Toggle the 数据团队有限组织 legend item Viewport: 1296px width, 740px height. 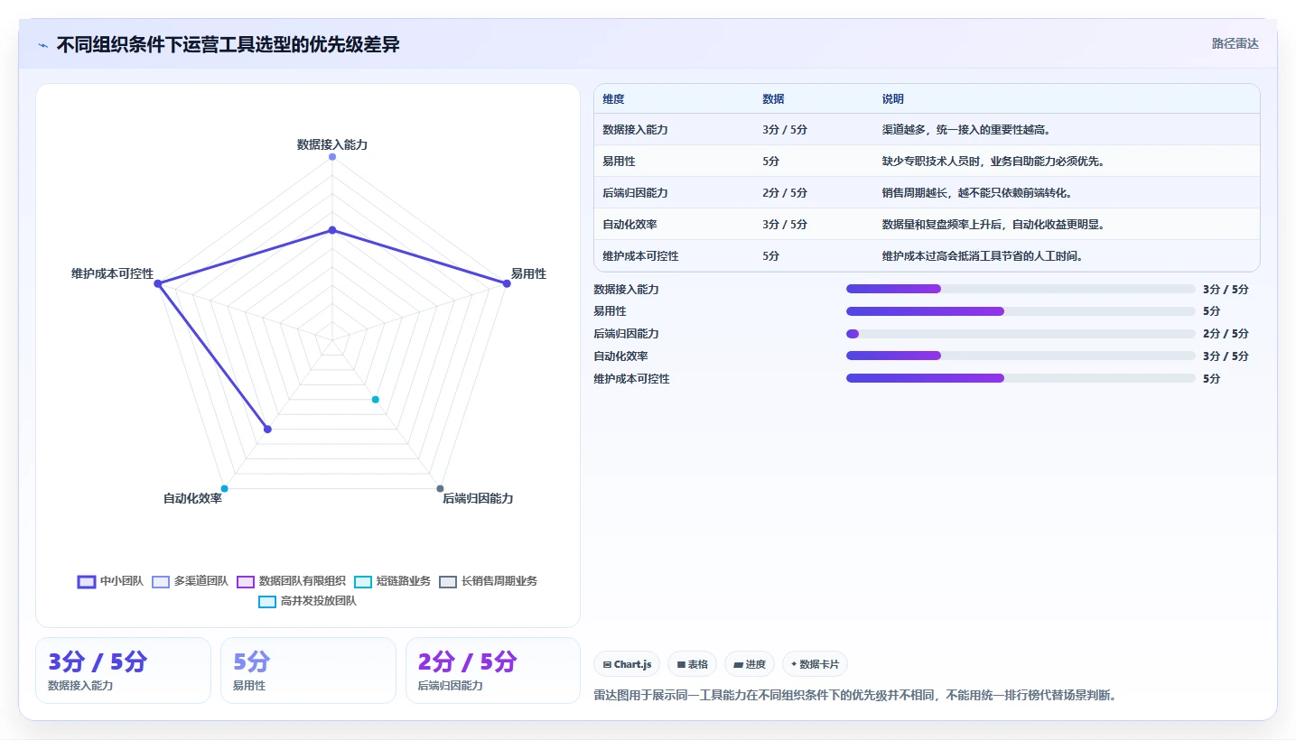[291, 581]
